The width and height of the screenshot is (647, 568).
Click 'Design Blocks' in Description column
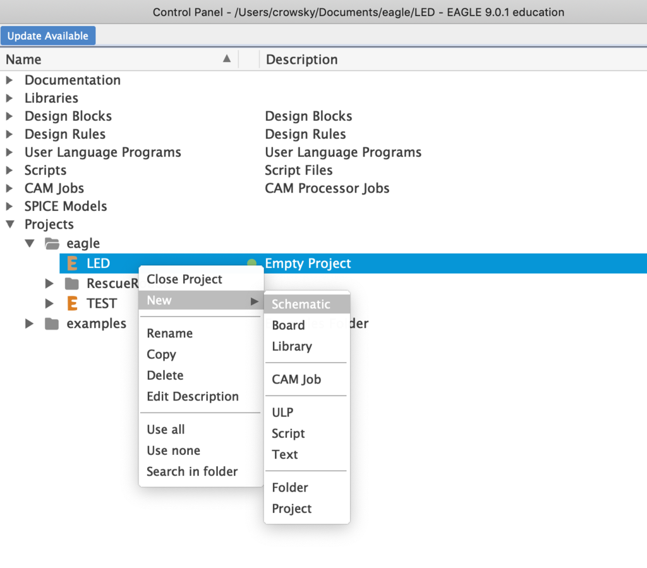[308, 116]
